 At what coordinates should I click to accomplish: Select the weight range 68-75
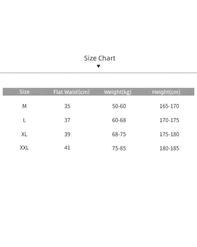(x=119, y=134)
